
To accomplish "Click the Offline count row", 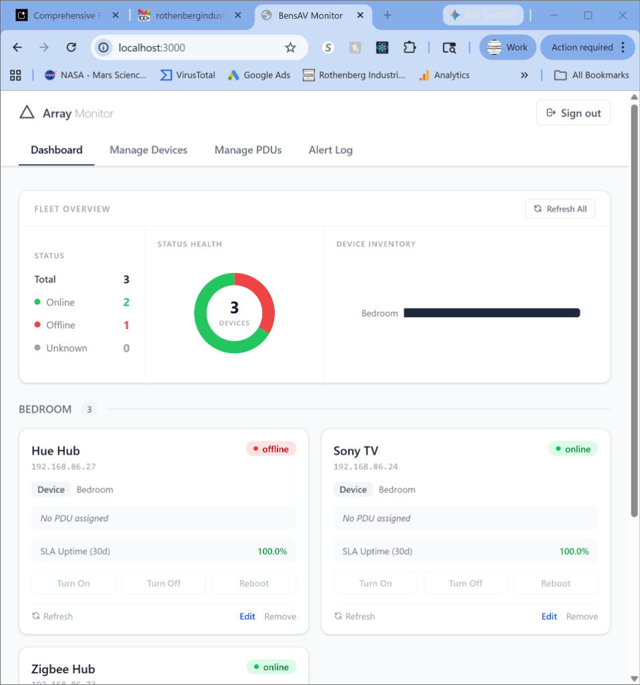I will tap(82, 325).
